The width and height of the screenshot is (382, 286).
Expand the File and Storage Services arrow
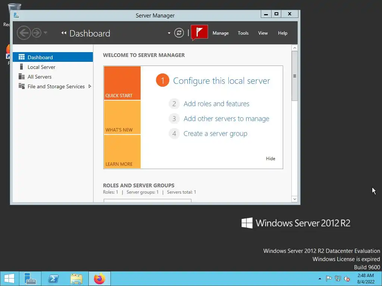click(x=90, y=86)
